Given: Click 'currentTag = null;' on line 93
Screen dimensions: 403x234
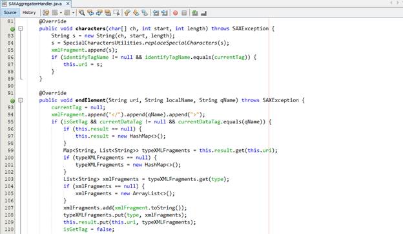Looking at the screenshot, I should [x=78, y=107].
